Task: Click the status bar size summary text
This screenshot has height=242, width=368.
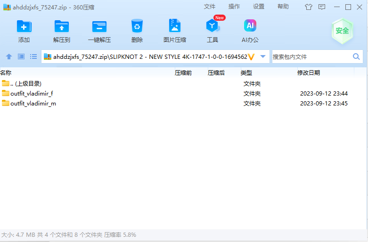Action: [69, 235]
